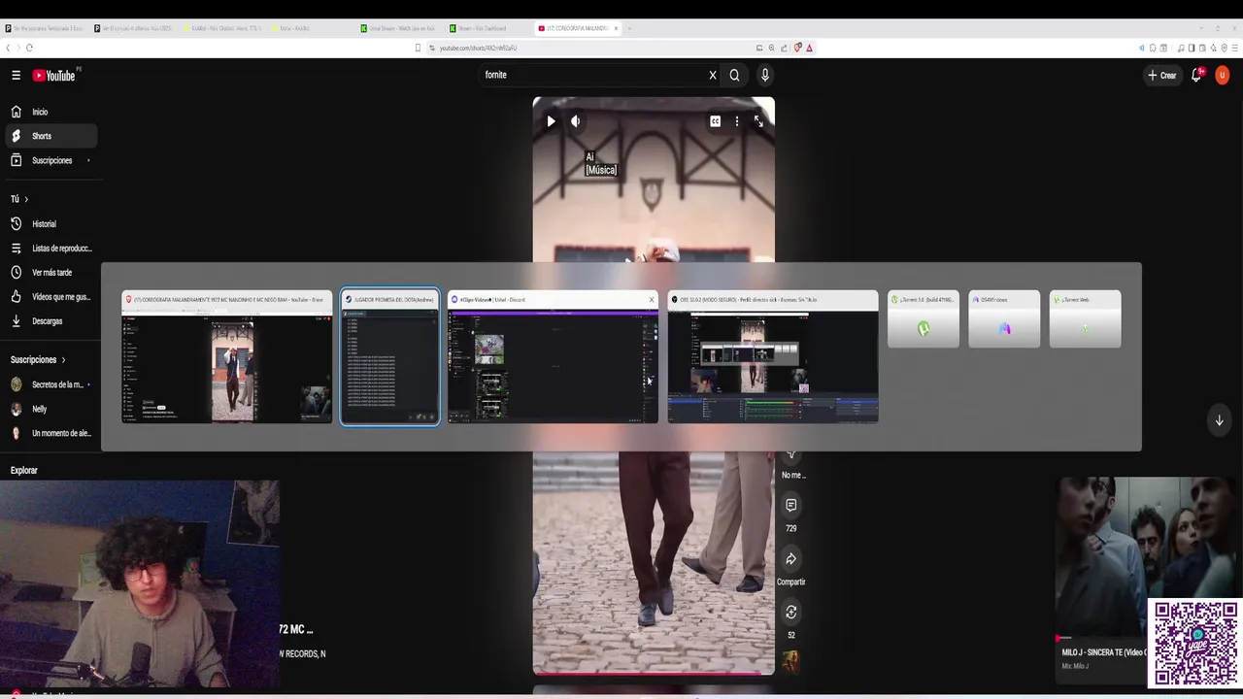Open the account avatar menu
Screen dimensions: 1243x699
1223,75
